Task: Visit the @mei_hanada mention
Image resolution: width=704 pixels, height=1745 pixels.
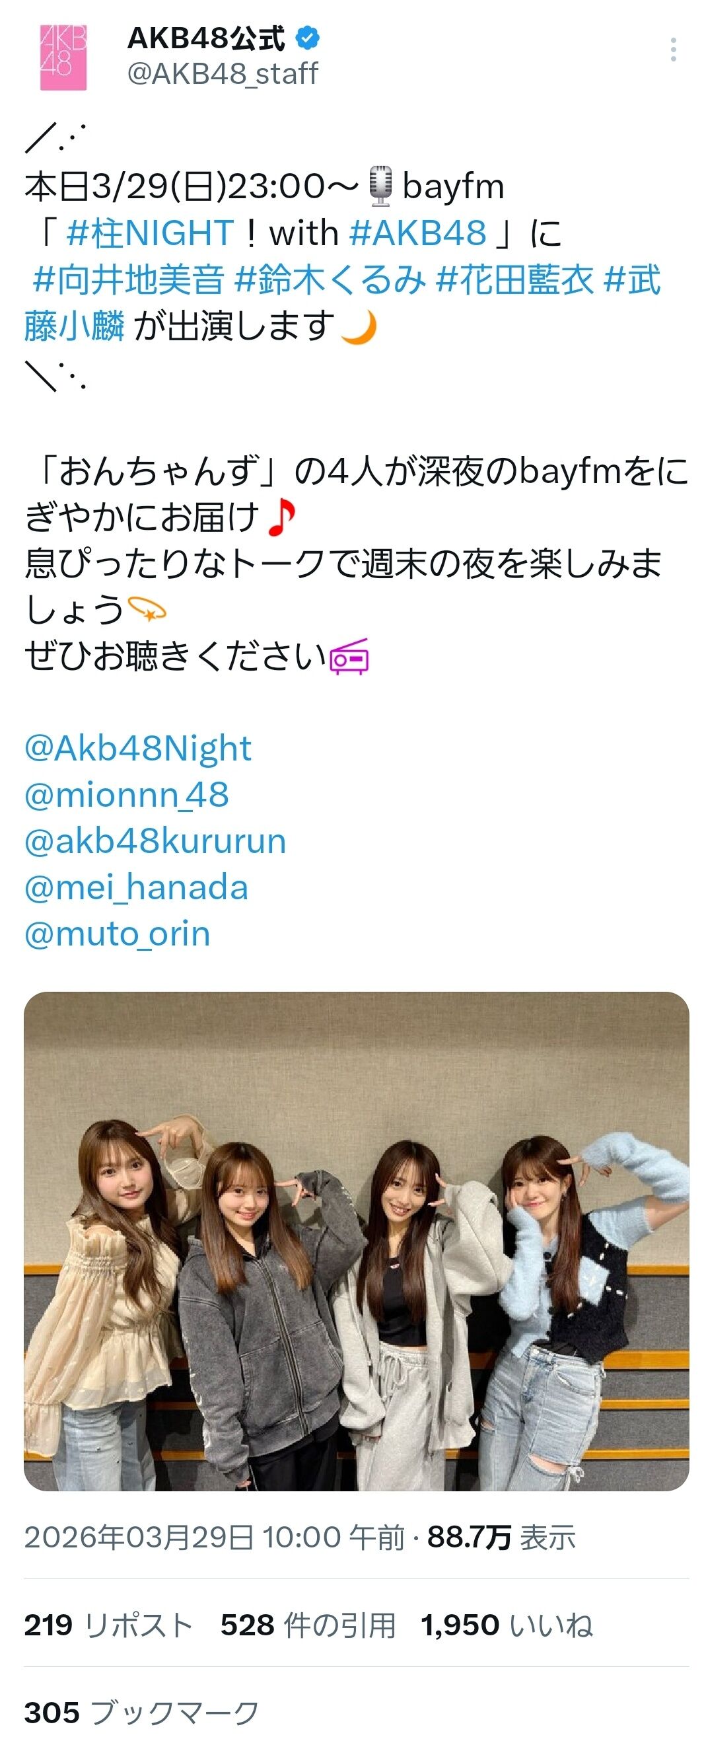Action: coord(136,887)
